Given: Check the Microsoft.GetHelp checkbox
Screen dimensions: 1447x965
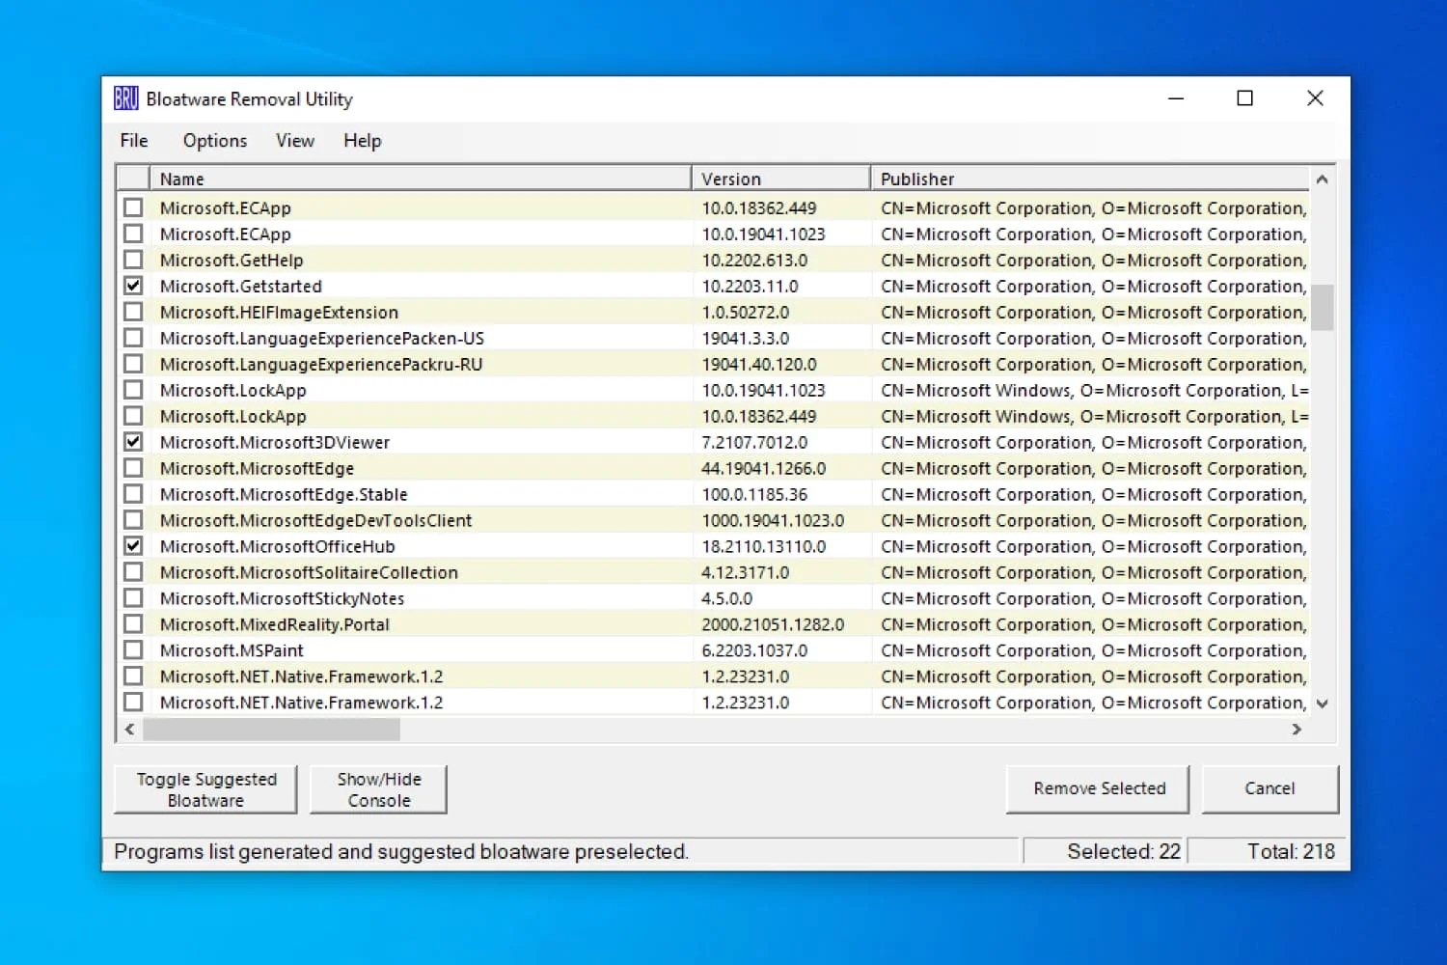Looking at the screenshot, I should click(x=133, y=260).
